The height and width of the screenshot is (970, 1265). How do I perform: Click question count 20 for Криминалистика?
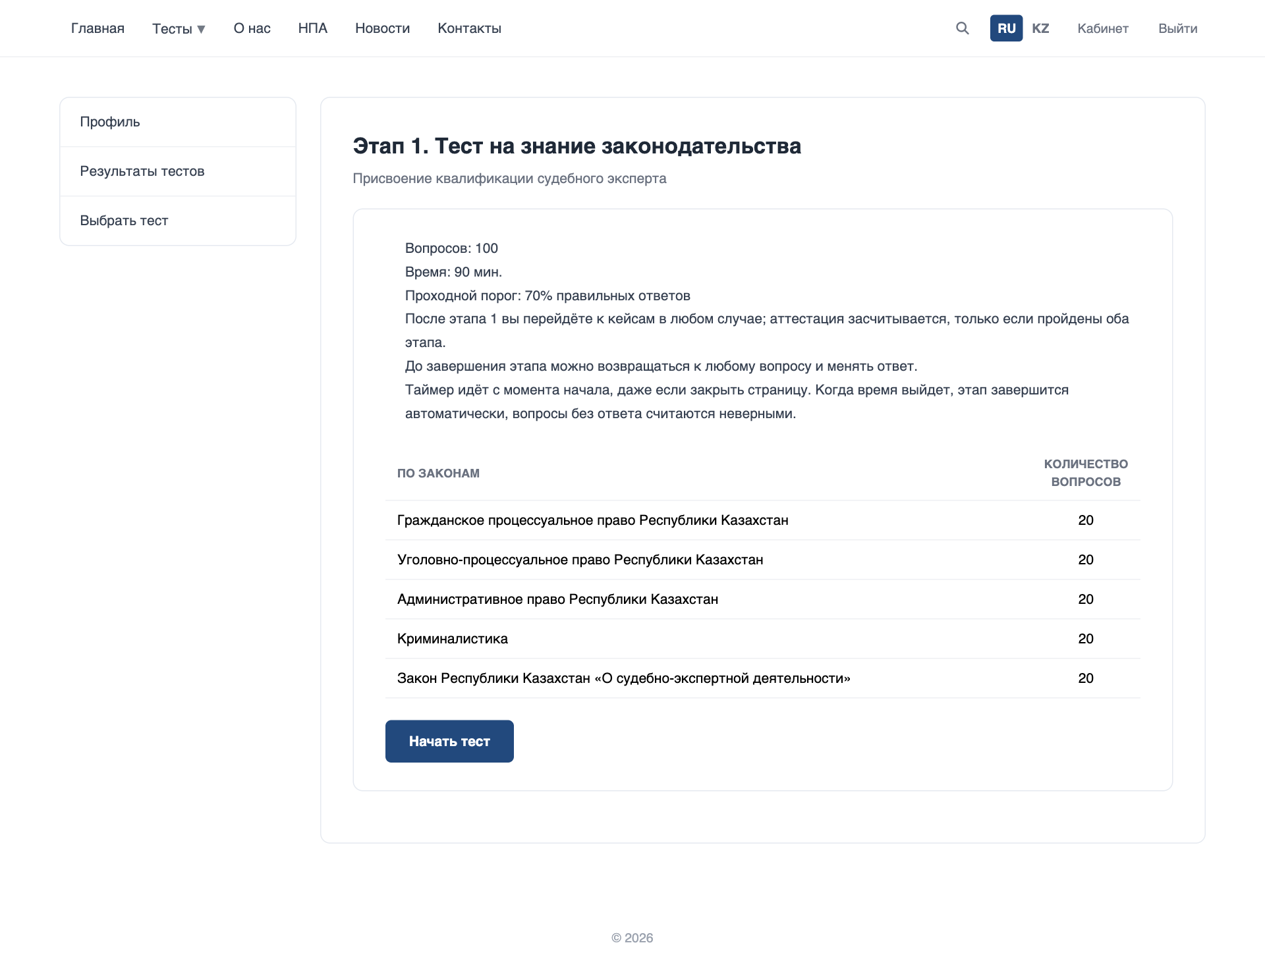(x=1086, y=639)
